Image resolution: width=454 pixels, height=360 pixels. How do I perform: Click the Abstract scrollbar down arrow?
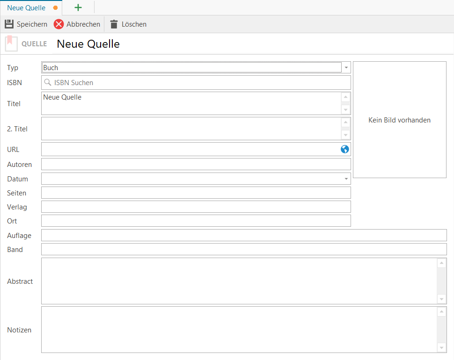[441, 299]
